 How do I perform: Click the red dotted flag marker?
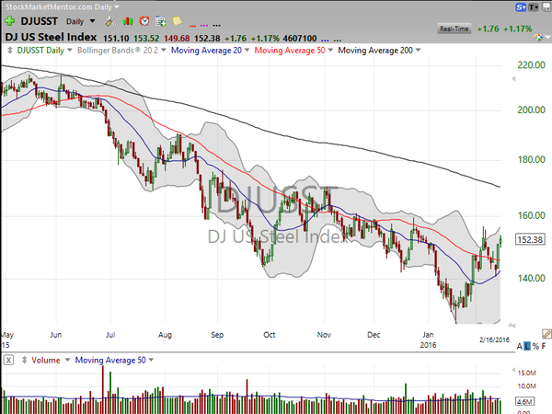[193, 26]
